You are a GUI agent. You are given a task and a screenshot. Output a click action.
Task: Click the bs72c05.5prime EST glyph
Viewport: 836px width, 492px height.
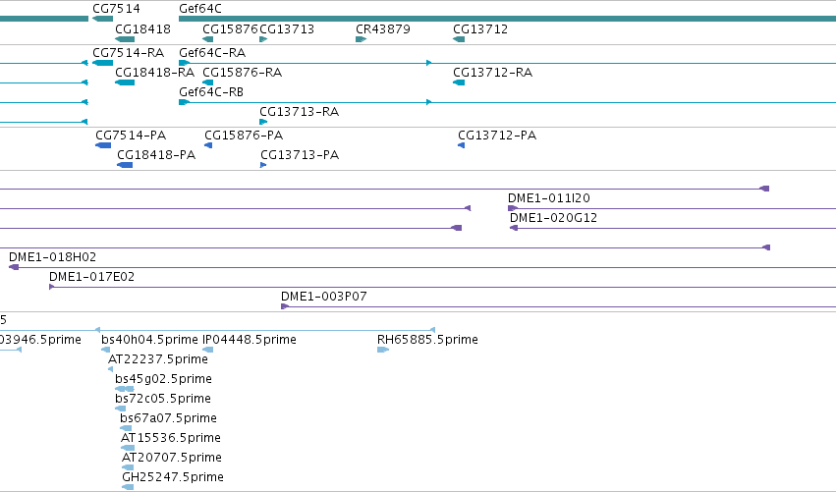pyautogui.click(x=121, y=409)
